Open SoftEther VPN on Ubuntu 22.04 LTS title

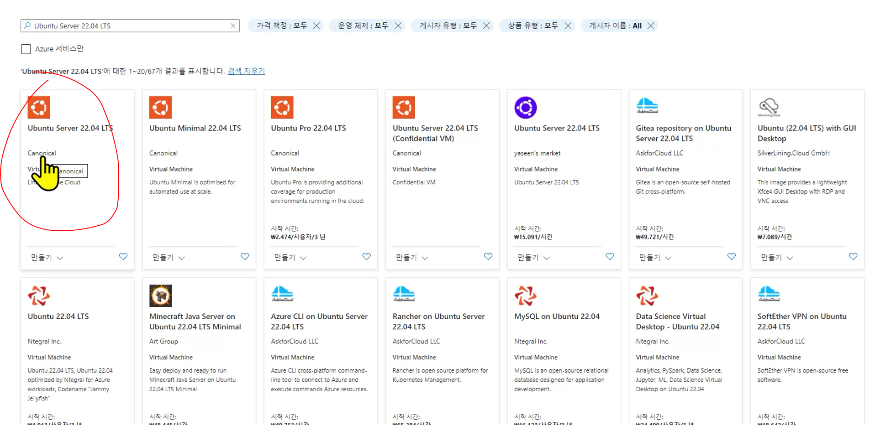coord(802,321)
